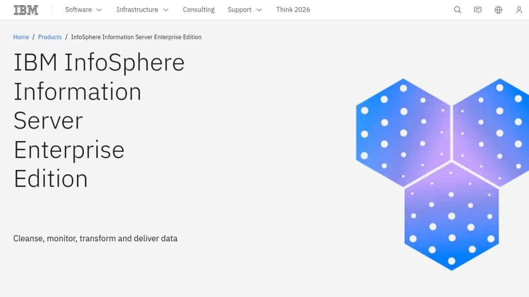The image size is (529, 297).
Task: Expand the Support menu
Action: coord(244,10)
